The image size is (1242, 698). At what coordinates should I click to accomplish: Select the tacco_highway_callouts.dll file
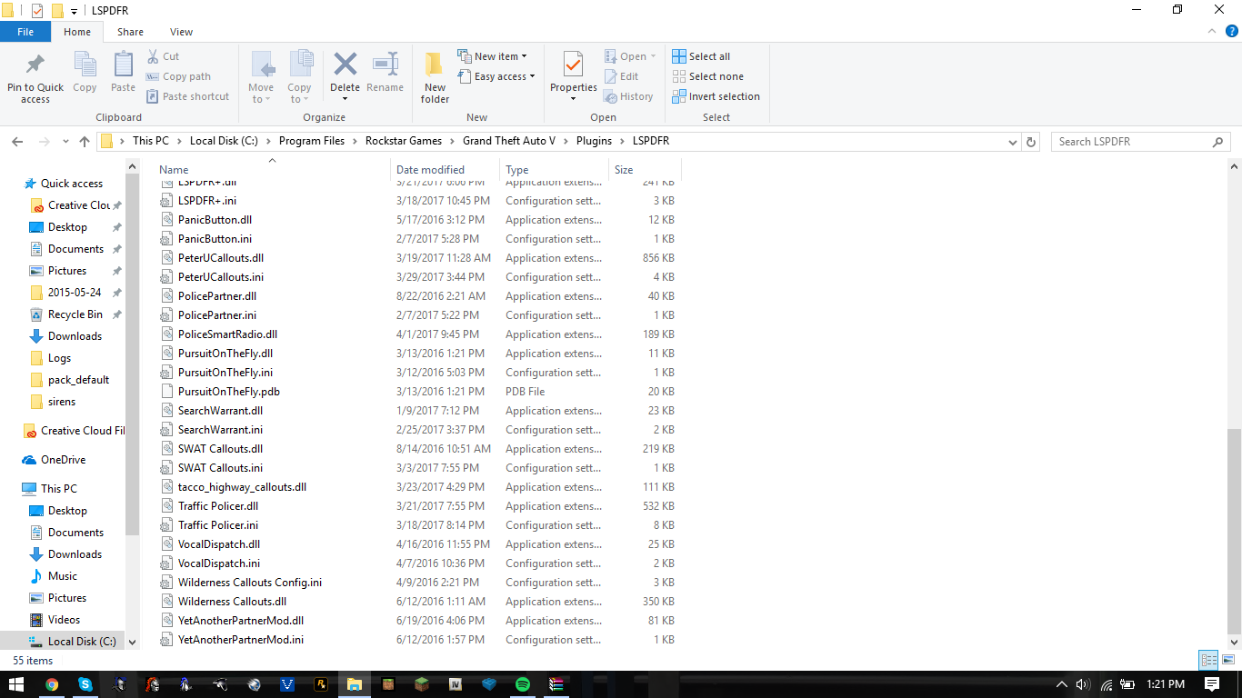[242, 487]
